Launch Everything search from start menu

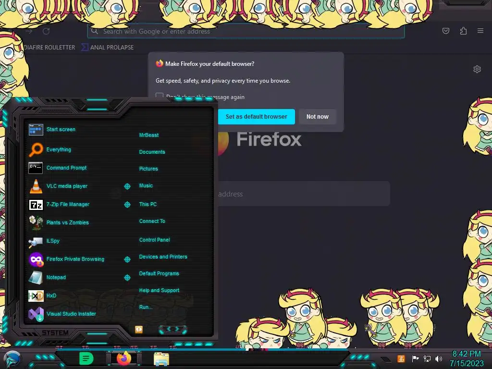59,149
